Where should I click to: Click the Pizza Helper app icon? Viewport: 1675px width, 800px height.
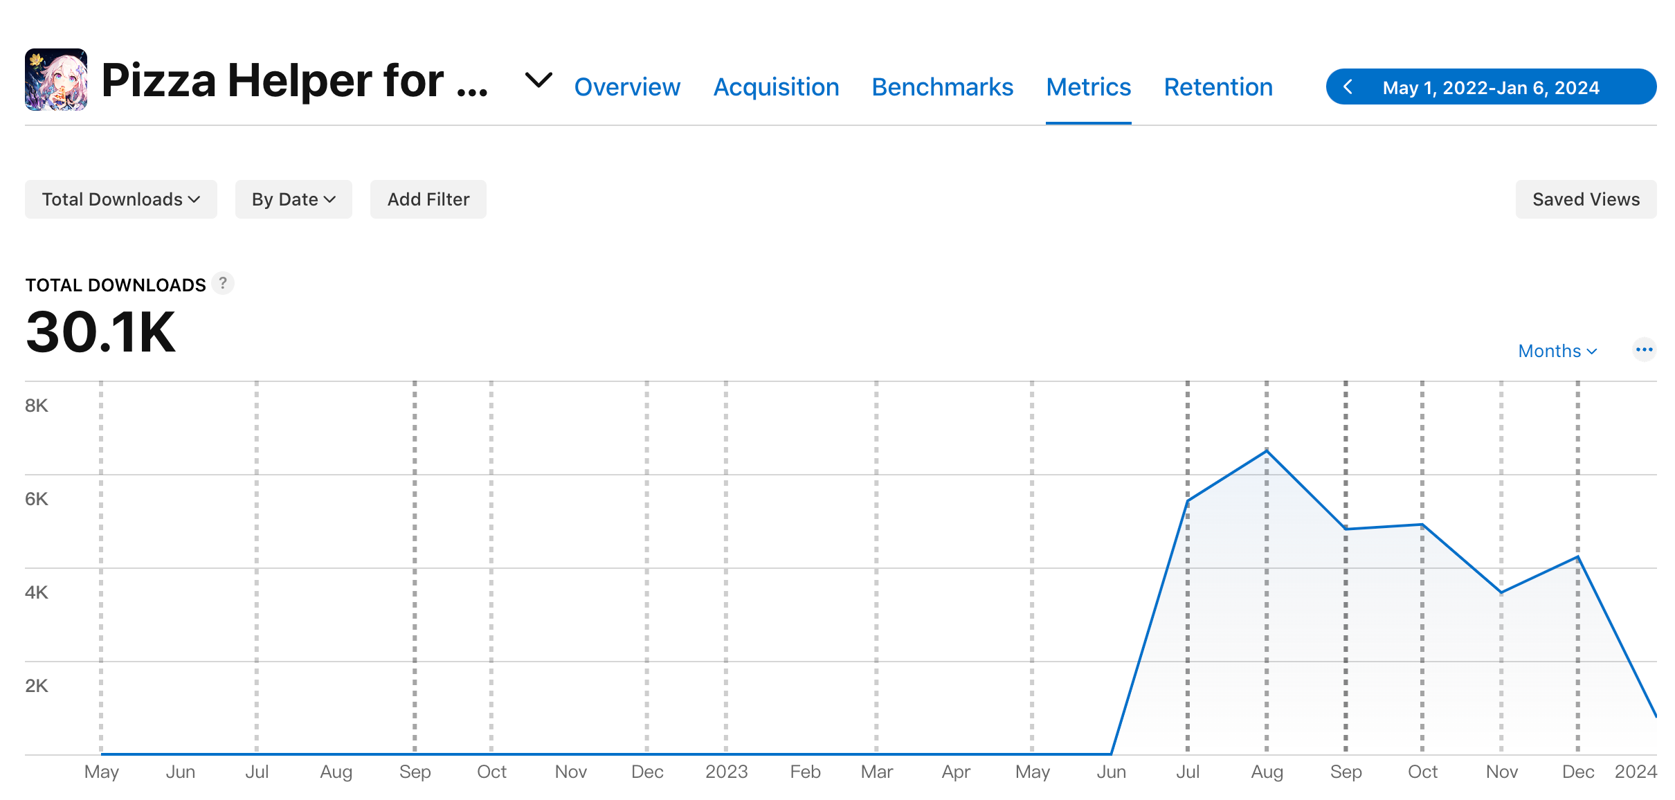pyautogui.click(x=56, y=80)
